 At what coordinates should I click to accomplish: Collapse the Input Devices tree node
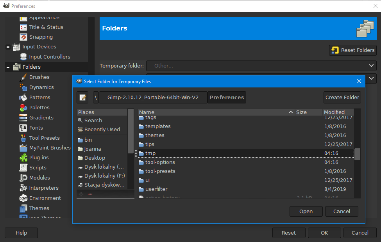click(x=8, y=47)
